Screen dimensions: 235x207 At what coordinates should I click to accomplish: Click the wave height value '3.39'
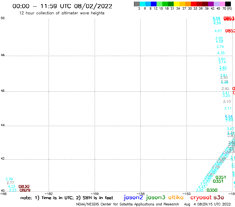coord(9,179)
